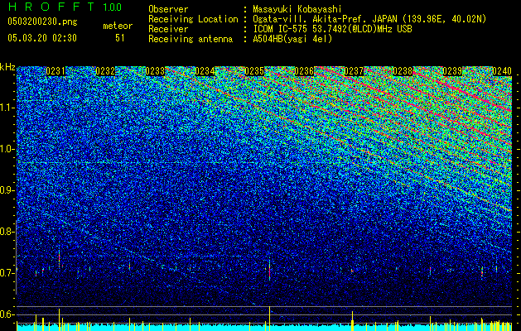
Task: Click the meteor echo streak below 0231
Action: (59, 258)
